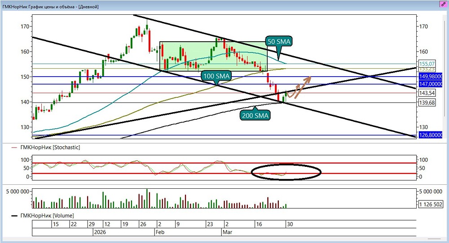The image size is (449, 243).
Task: Click the 'ГМКНорНик [Volume]' legend
Action: point(47,216)
